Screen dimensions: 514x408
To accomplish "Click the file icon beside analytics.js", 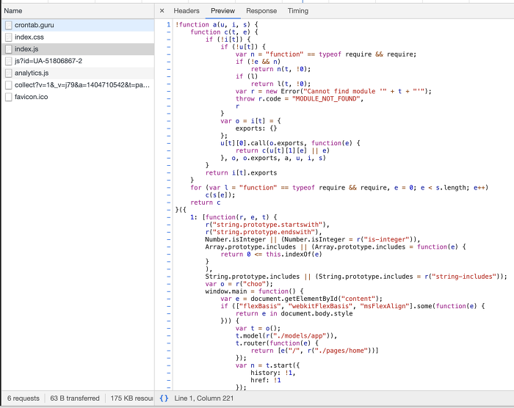I will coord(9,73).
